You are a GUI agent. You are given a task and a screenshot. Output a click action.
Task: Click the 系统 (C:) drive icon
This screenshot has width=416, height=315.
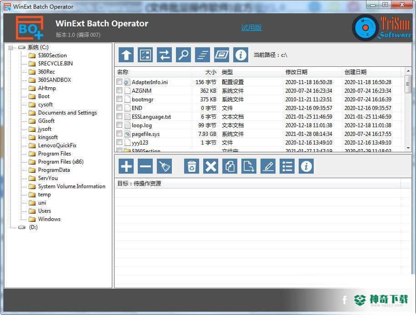[22, 47]
